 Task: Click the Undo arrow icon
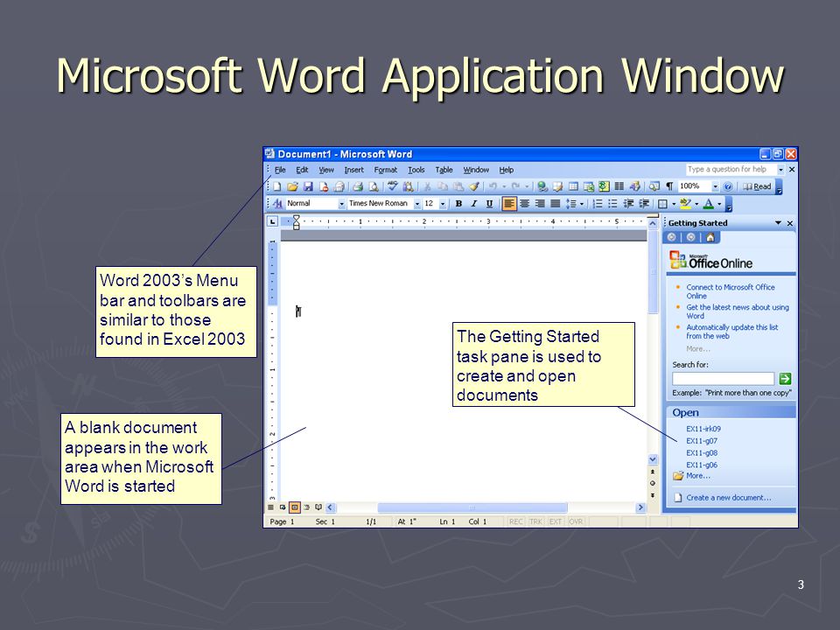pos(493,186)
